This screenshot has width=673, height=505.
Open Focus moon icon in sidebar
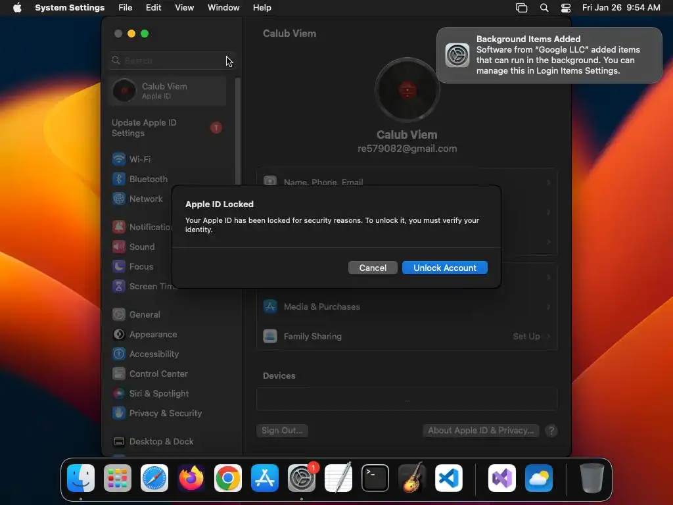119,266
